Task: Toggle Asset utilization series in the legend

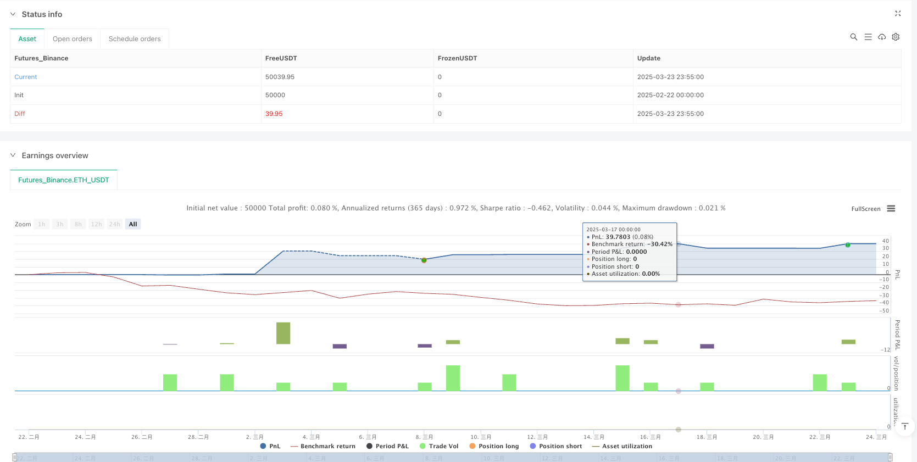Action: 622,446
